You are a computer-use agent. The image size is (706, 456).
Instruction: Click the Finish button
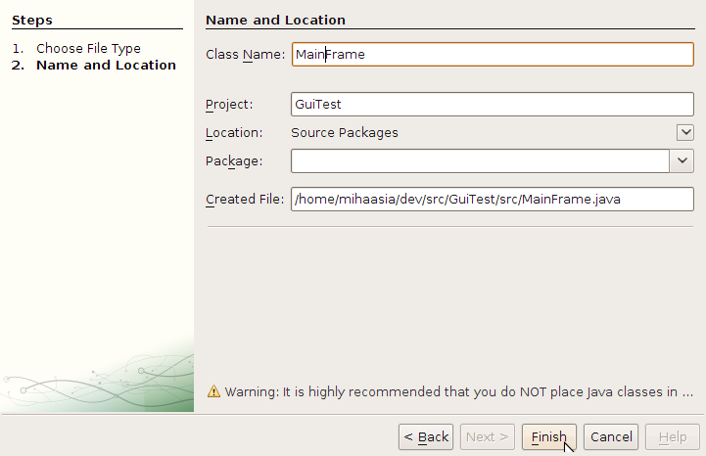pos(549,436)
